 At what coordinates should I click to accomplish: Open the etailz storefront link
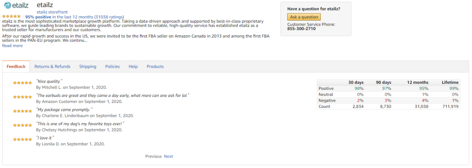(x=52, y=12)
